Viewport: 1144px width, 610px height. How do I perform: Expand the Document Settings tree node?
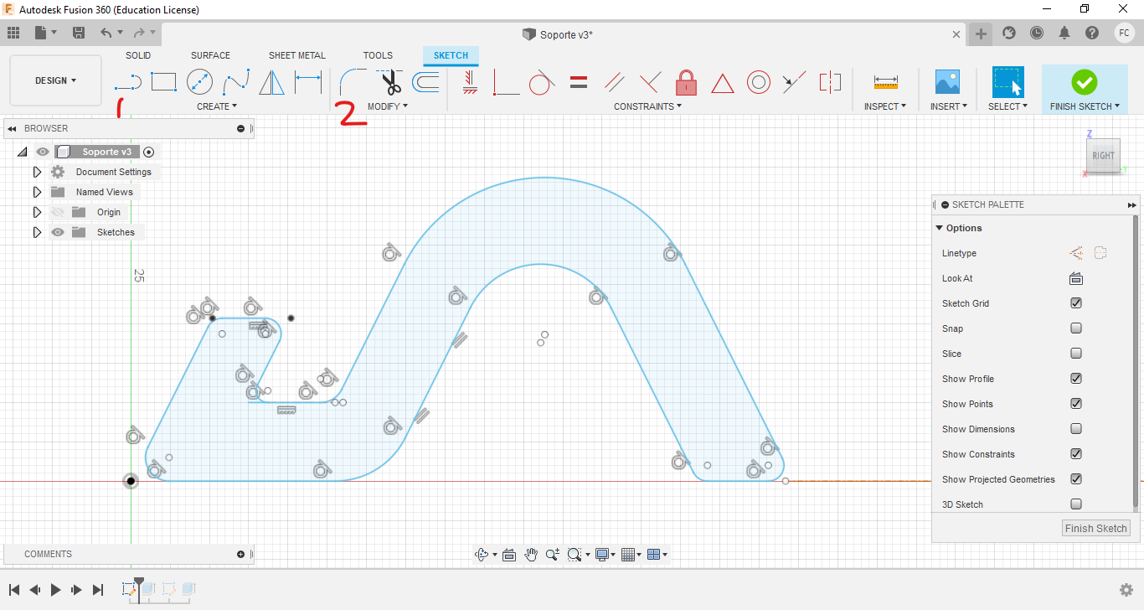[x=37, y=172]
